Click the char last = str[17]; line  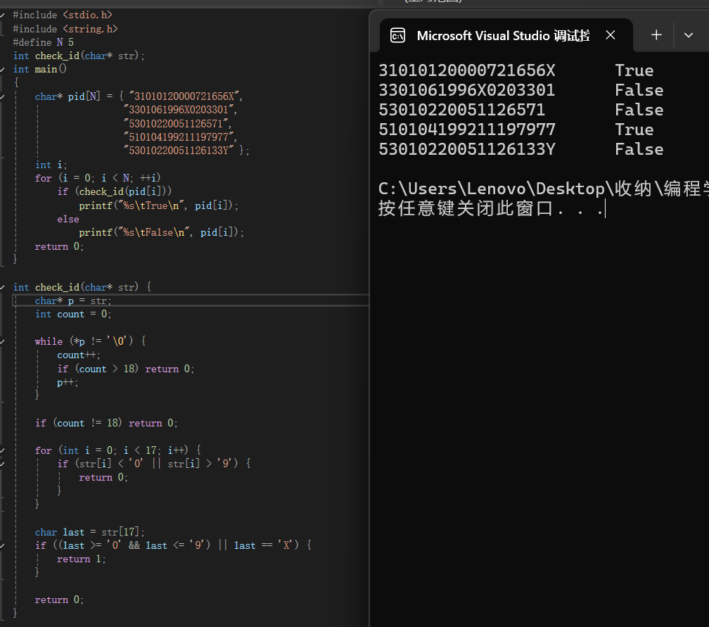(89, 532)
